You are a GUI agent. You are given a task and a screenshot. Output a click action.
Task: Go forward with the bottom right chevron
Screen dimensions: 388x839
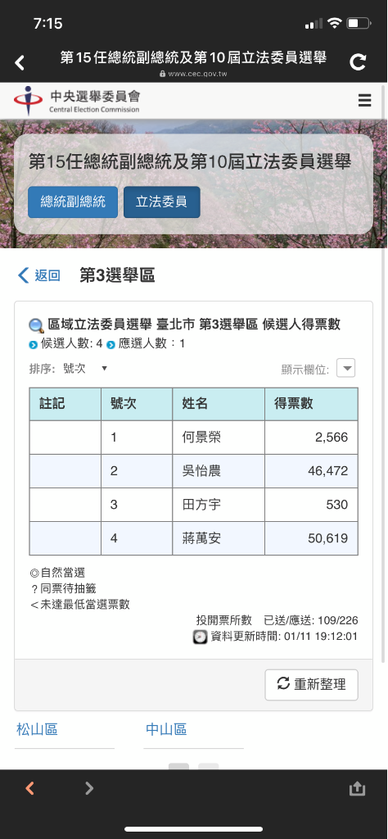coord(89,787)
